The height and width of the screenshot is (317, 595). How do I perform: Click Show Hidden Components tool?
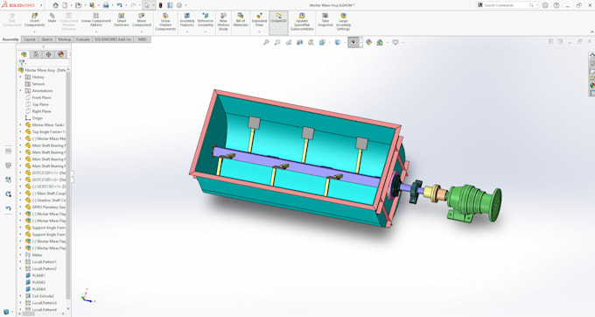pyautogui.click(x=165, y=22)
